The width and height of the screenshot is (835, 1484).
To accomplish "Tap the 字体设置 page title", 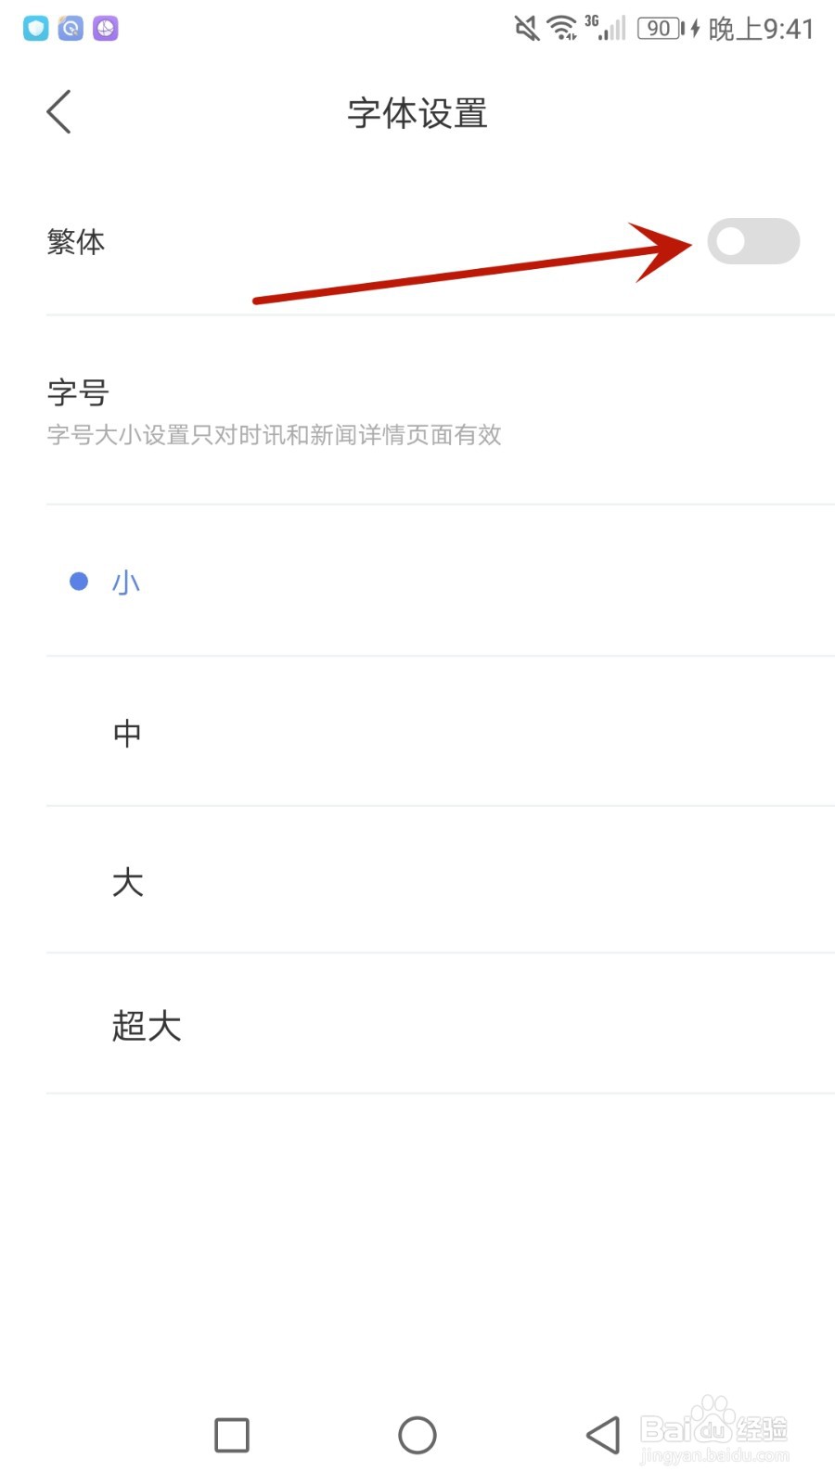I will click(x=417, y=113).
